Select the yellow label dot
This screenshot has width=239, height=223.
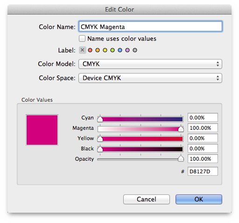coord(105,50)
